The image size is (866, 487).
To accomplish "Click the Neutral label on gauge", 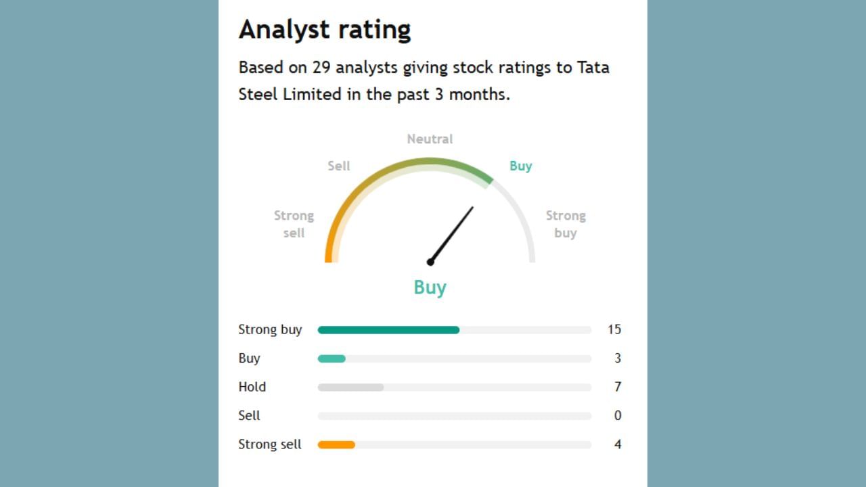I will (x=430, y=139).
